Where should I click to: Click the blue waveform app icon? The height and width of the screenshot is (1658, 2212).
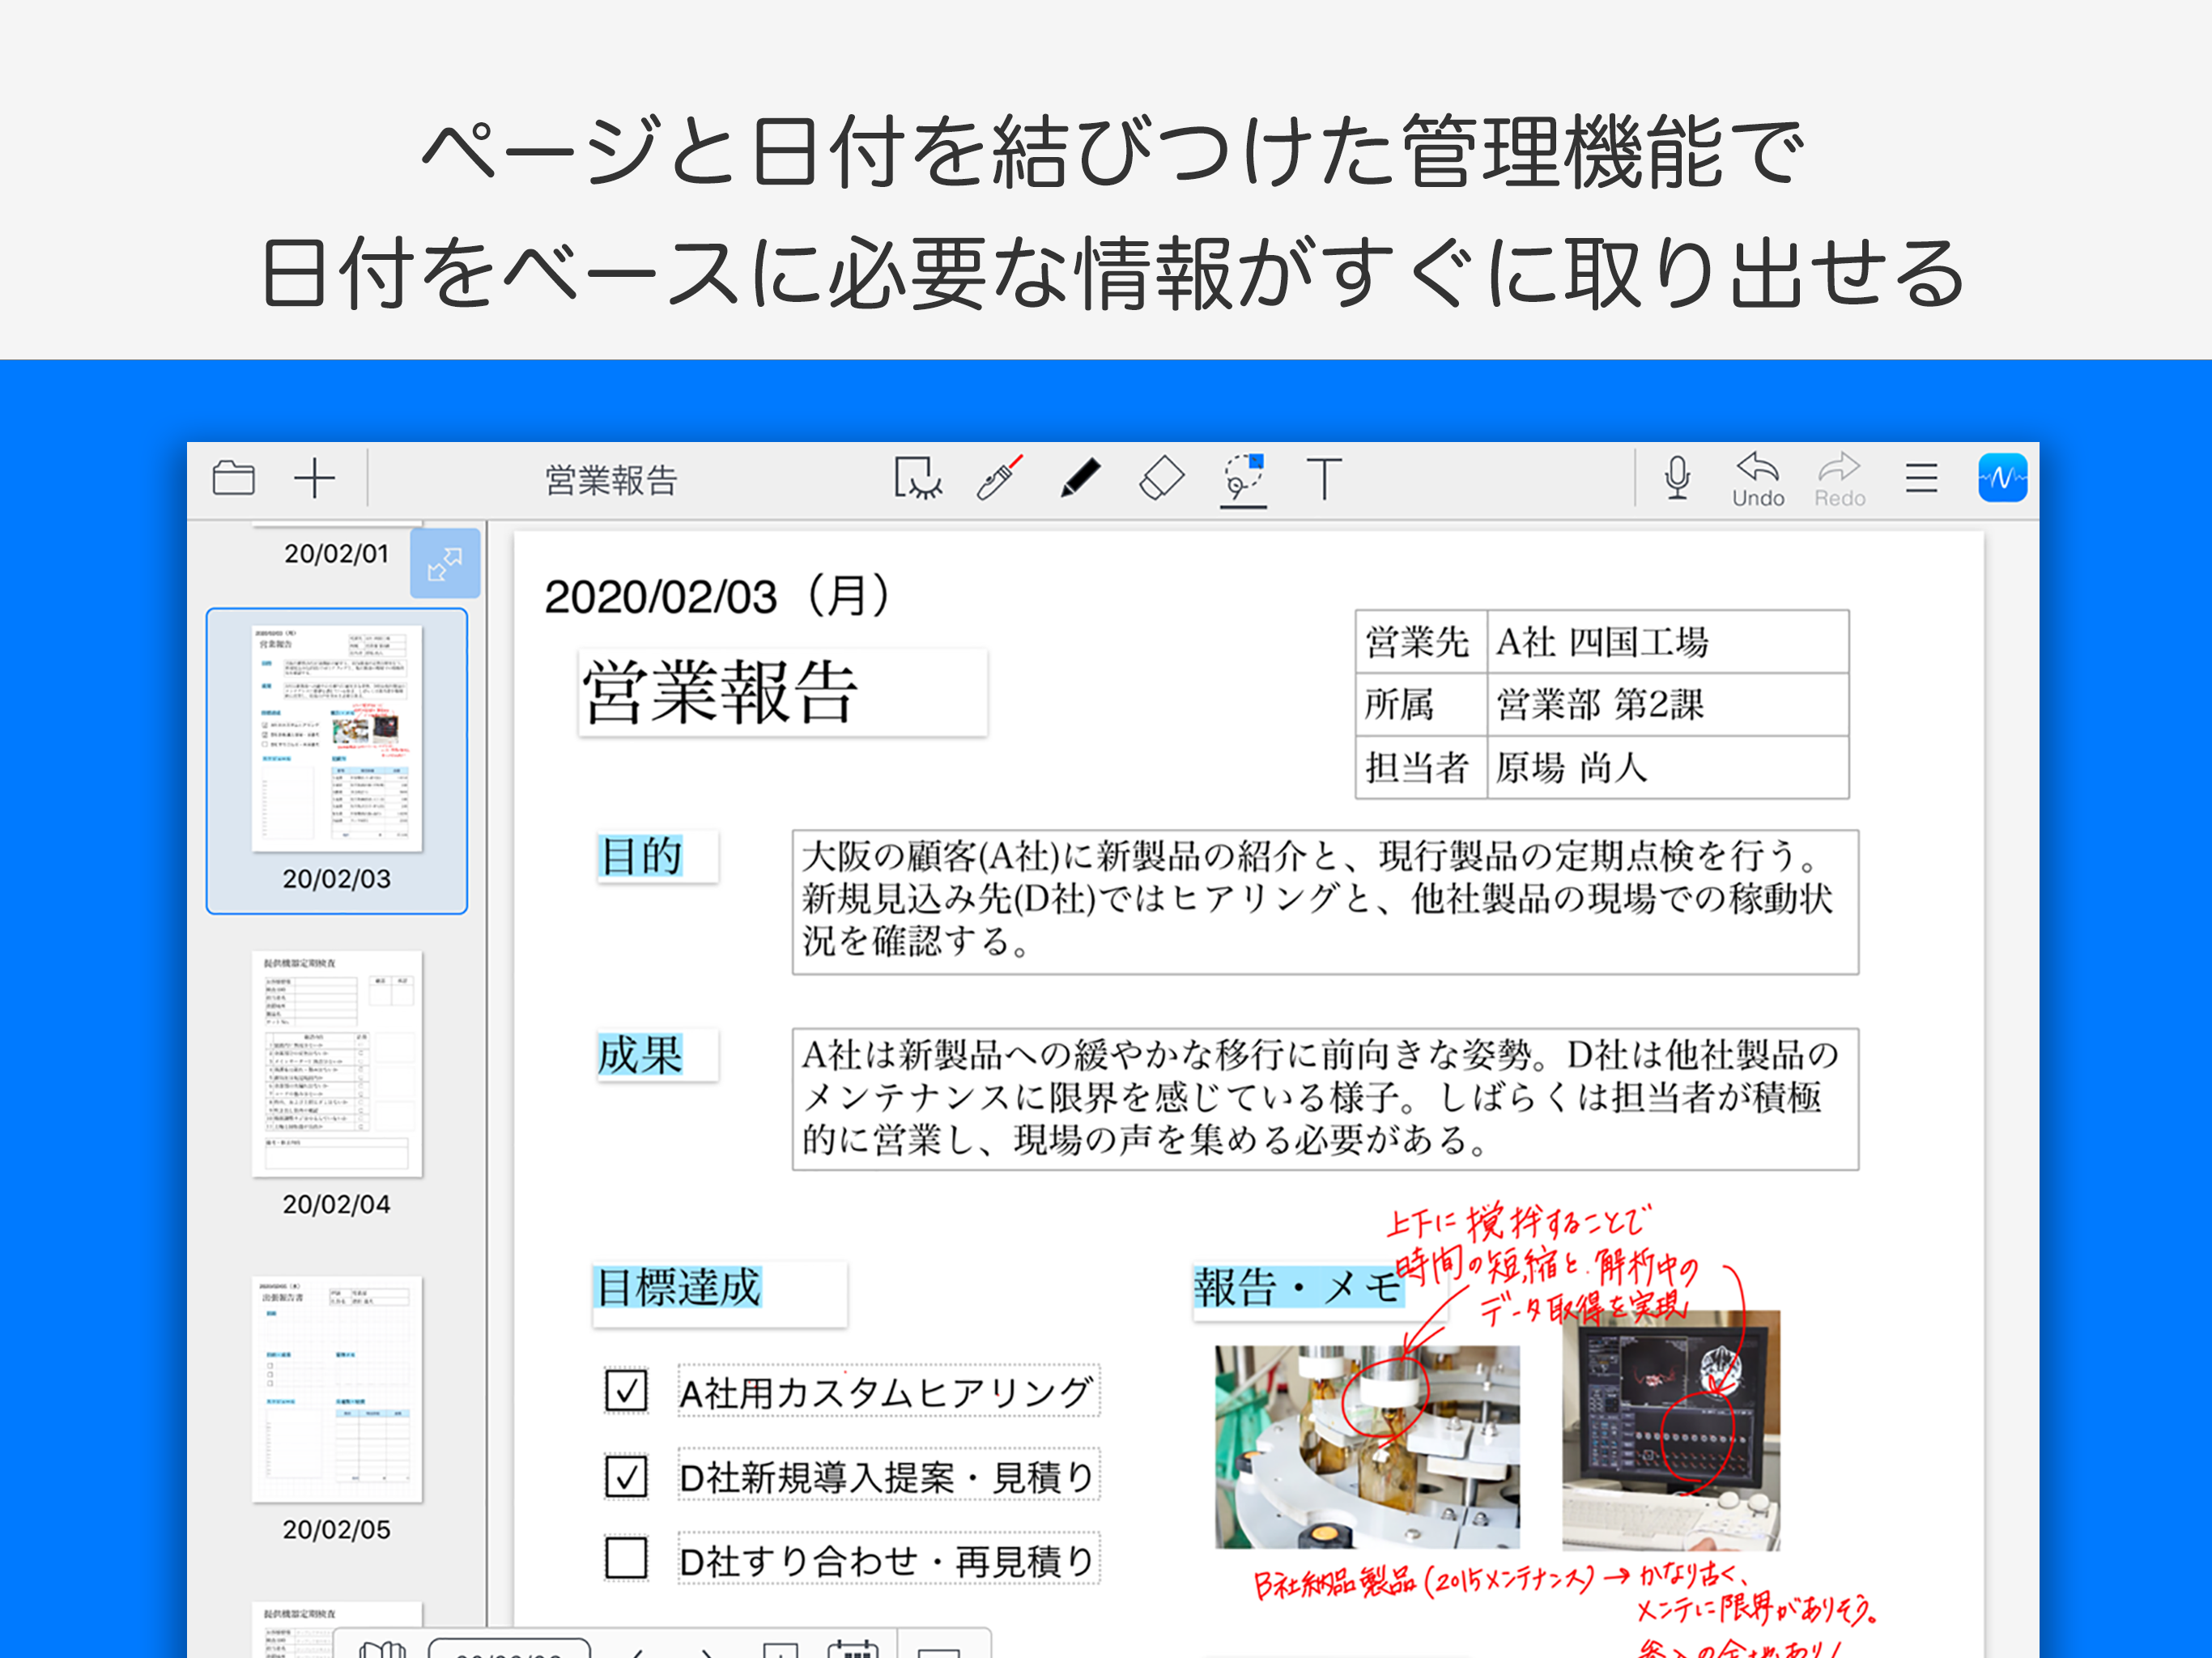(x=2002, y=478)
